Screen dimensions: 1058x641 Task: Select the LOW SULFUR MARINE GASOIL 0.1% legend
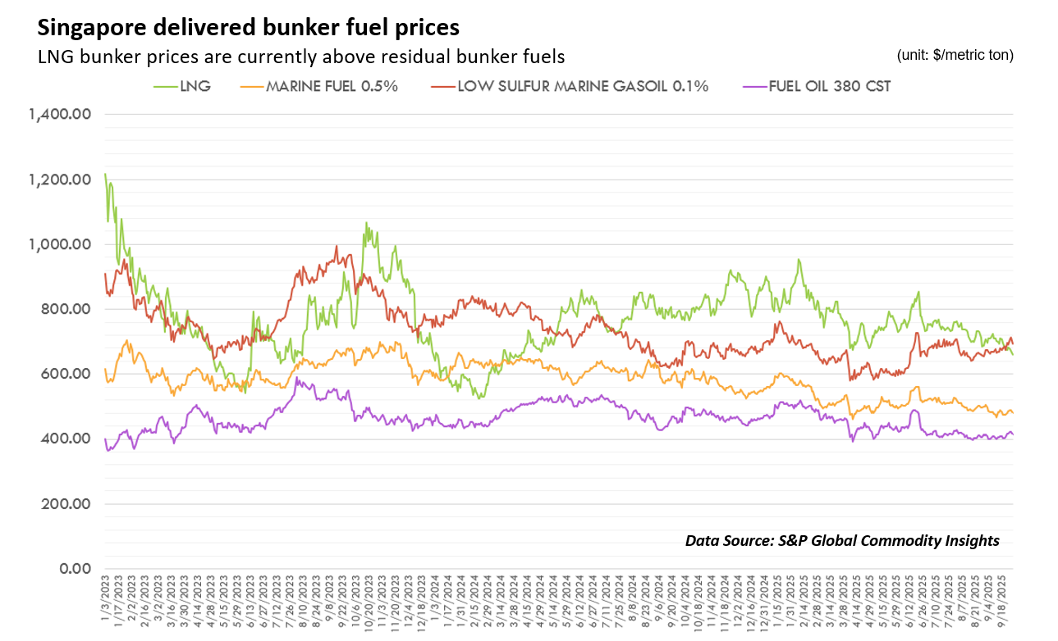tap(582, 86)
